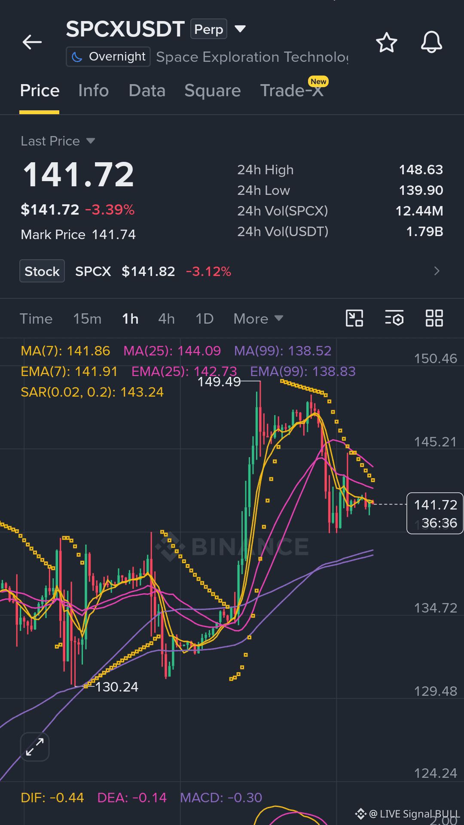Tap the DEA: -0.14 MACD value
464x825 pixels.
click(x=132, y=798)
